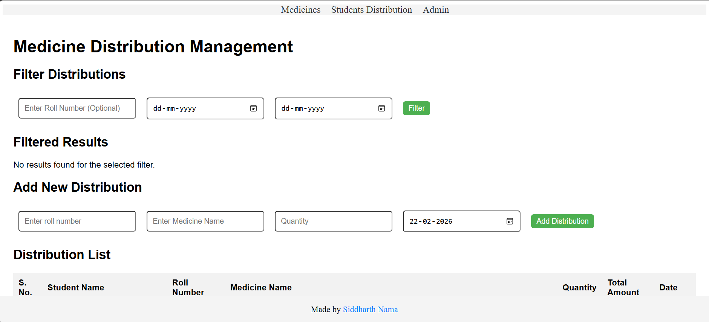The width and height of the screenshot is (709, 322).
Task: Click the green Filter button
Action: click(416, 108)
